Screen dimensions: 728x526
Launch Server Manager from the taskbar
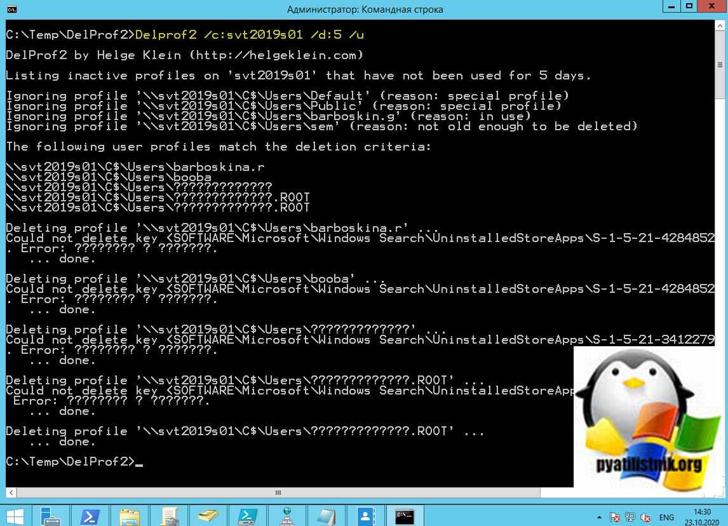coord(50,516)
